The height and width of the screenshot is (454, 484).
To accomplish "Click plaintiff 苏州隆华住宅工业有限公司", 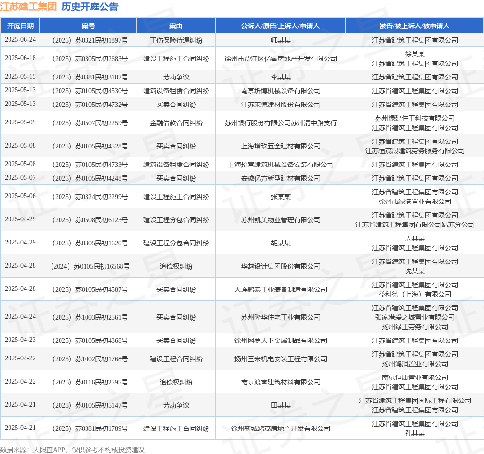I will click(281, 317).
